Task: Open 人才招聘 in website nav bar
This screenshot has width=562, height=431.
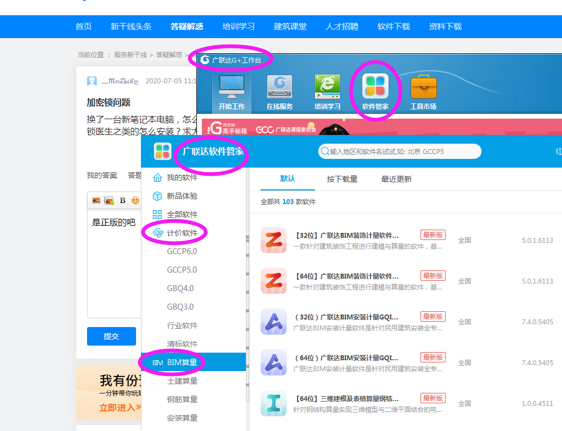Action: pyautogui.click(x=342, y=27)
